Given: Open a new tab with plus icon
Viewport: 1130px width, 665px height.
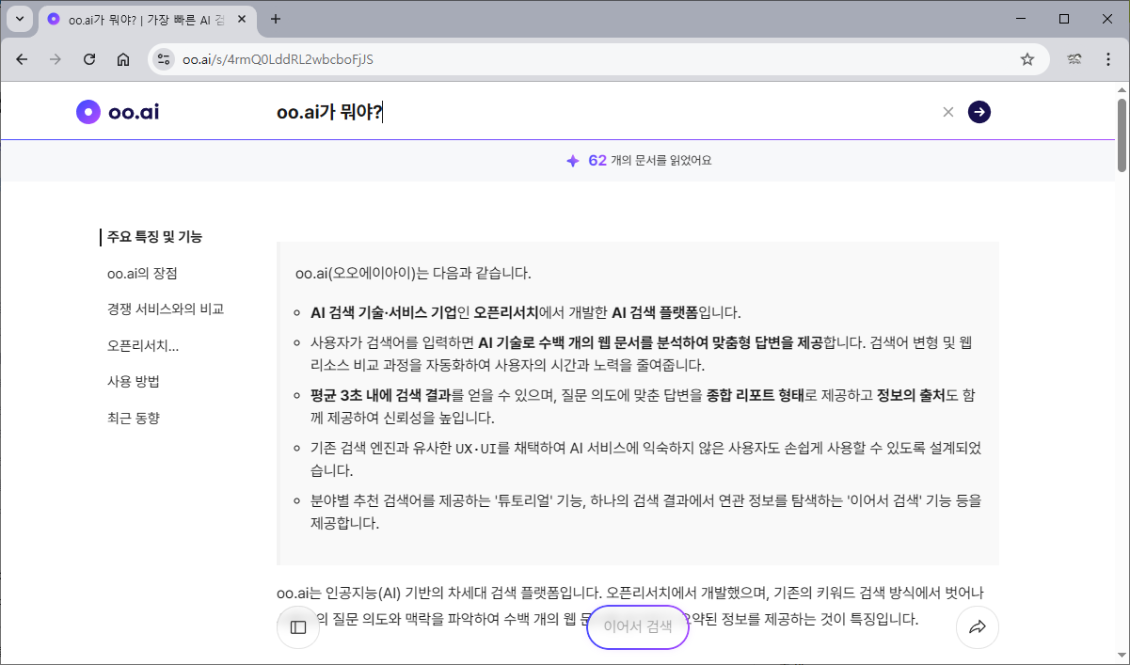Looking at the screenshot, I should pyautogui.click(x=276, y=19).
